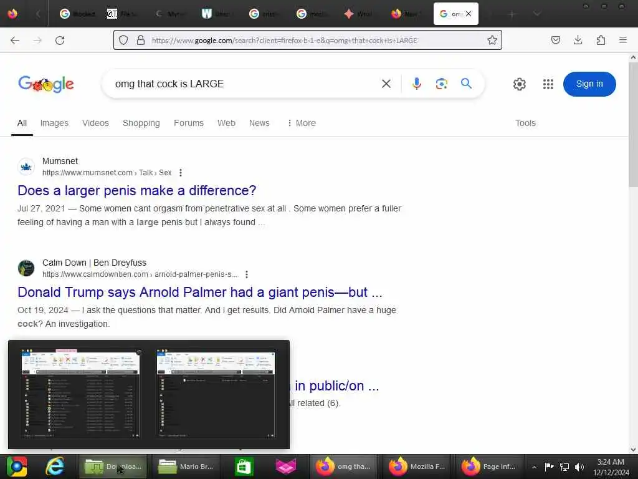
Task: Start Google voice search microphone
Action: click(416, 84)
